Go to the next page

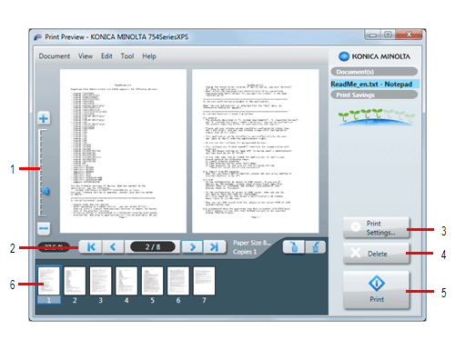point(192,247)
